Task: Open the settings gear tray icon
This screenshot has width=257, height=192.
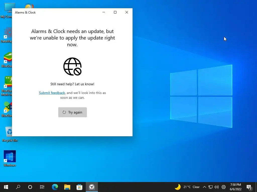Action: point(224,187)
